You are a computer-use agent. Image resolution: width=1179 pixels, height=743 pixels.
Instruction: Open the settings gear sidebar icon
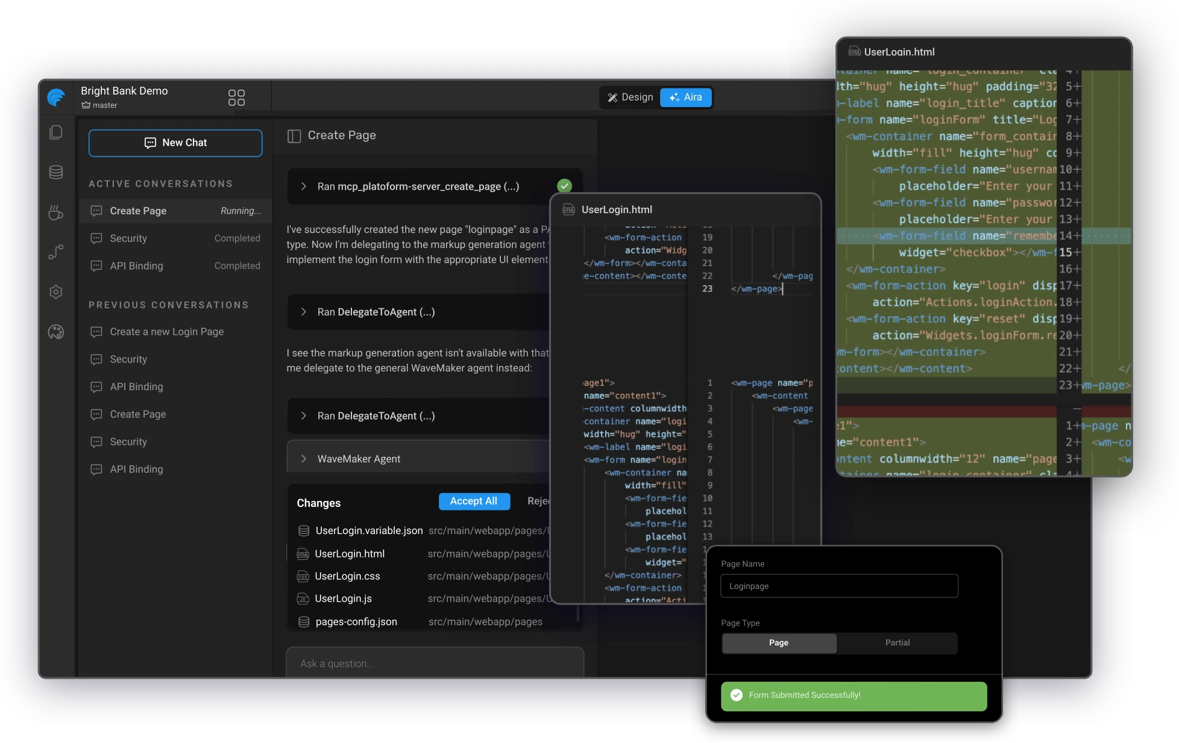point(56,292)
